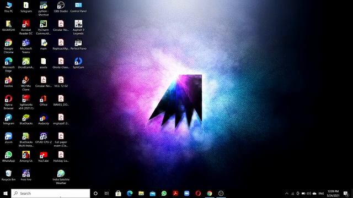Open Opera from the taskbar
This screenshot has width=353, height=198.
[198, 193]
